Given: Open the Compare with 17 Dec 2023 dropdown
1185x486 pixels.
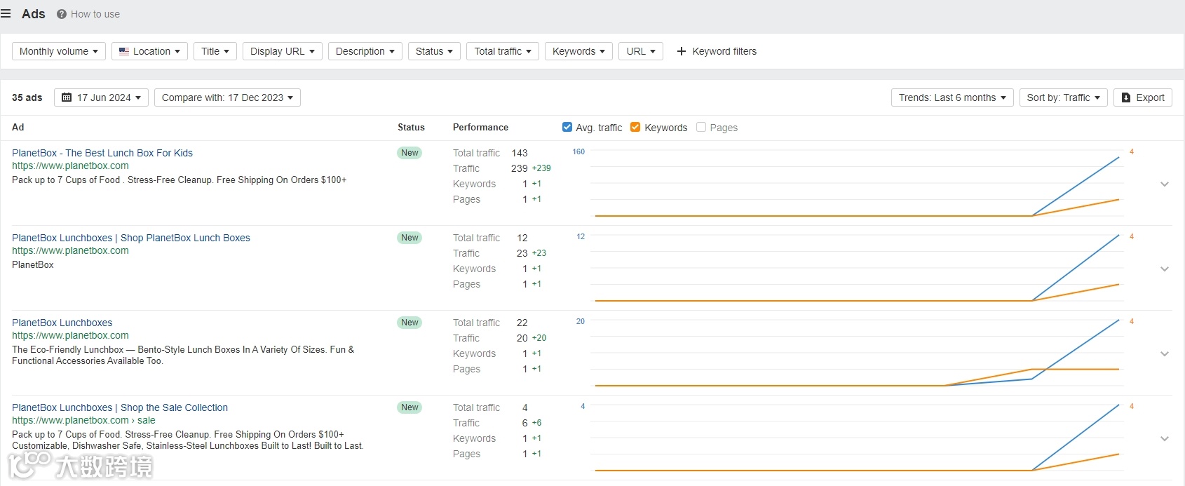Looking at the screenshot, I should (227, 97).
